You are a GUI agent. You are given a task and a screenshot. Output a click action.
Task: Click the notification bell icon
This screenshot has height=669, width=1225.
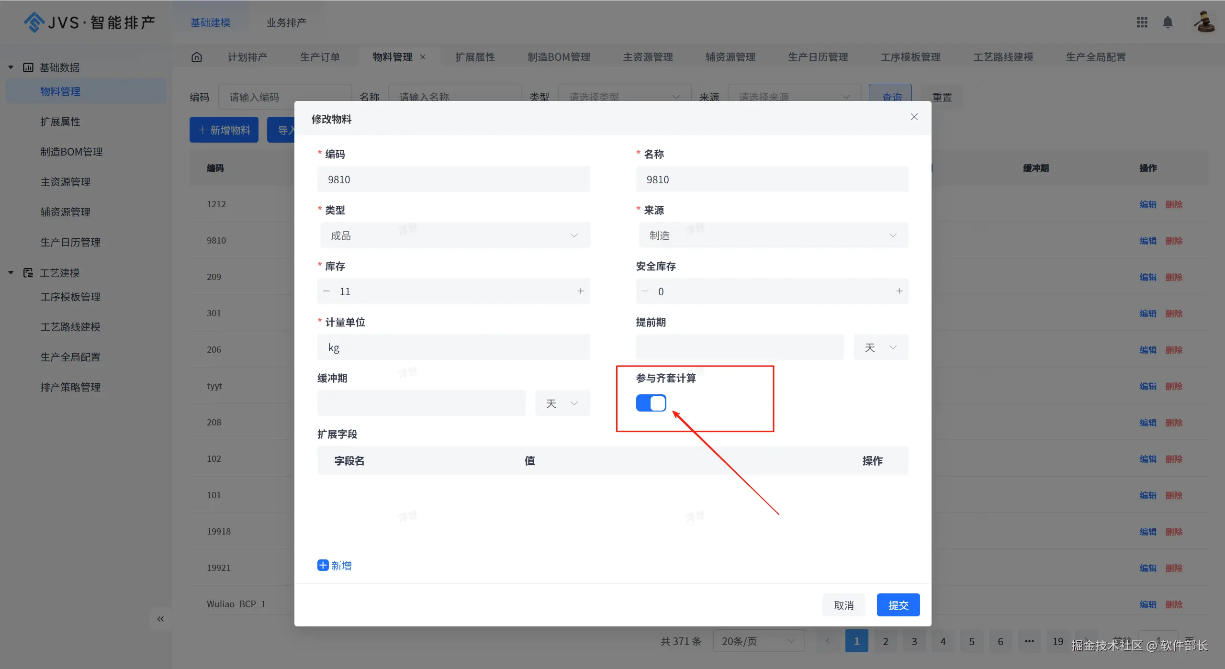(1168, 22)
